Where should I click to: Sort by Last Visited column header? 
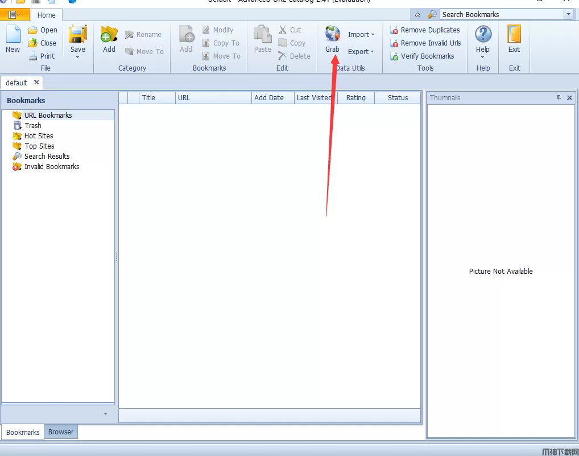coord(316,98)
